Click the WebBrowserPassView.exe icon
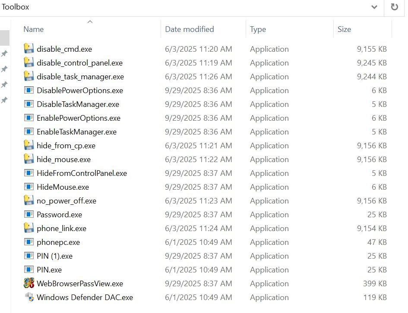408x313 pixels. coord(29,283)
